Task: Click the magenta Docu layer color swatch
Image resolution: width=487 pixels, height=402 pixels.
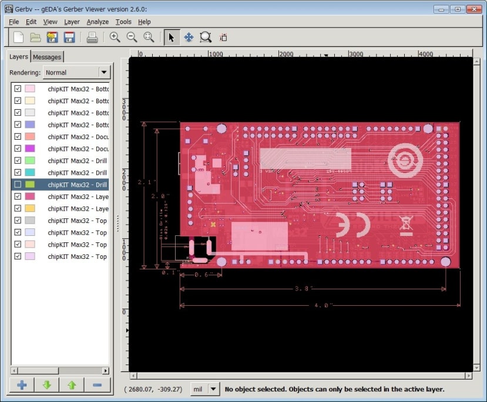Action: pos(30,148)
